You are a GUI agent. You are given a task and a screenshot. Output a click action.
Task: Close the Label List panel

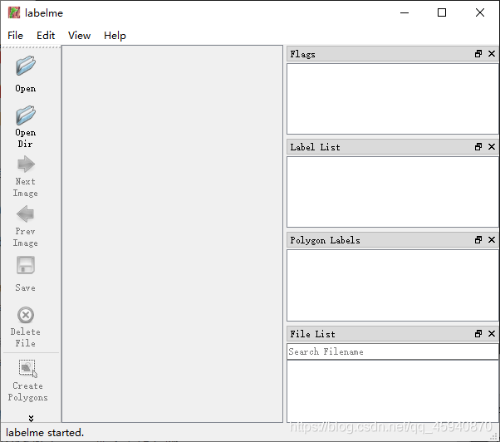(492, 147)
